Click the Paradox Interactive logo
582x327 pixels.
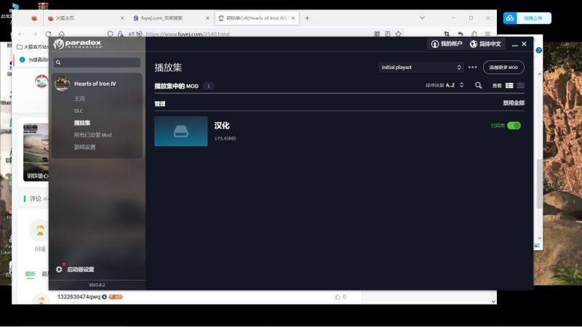click(77, 44)
